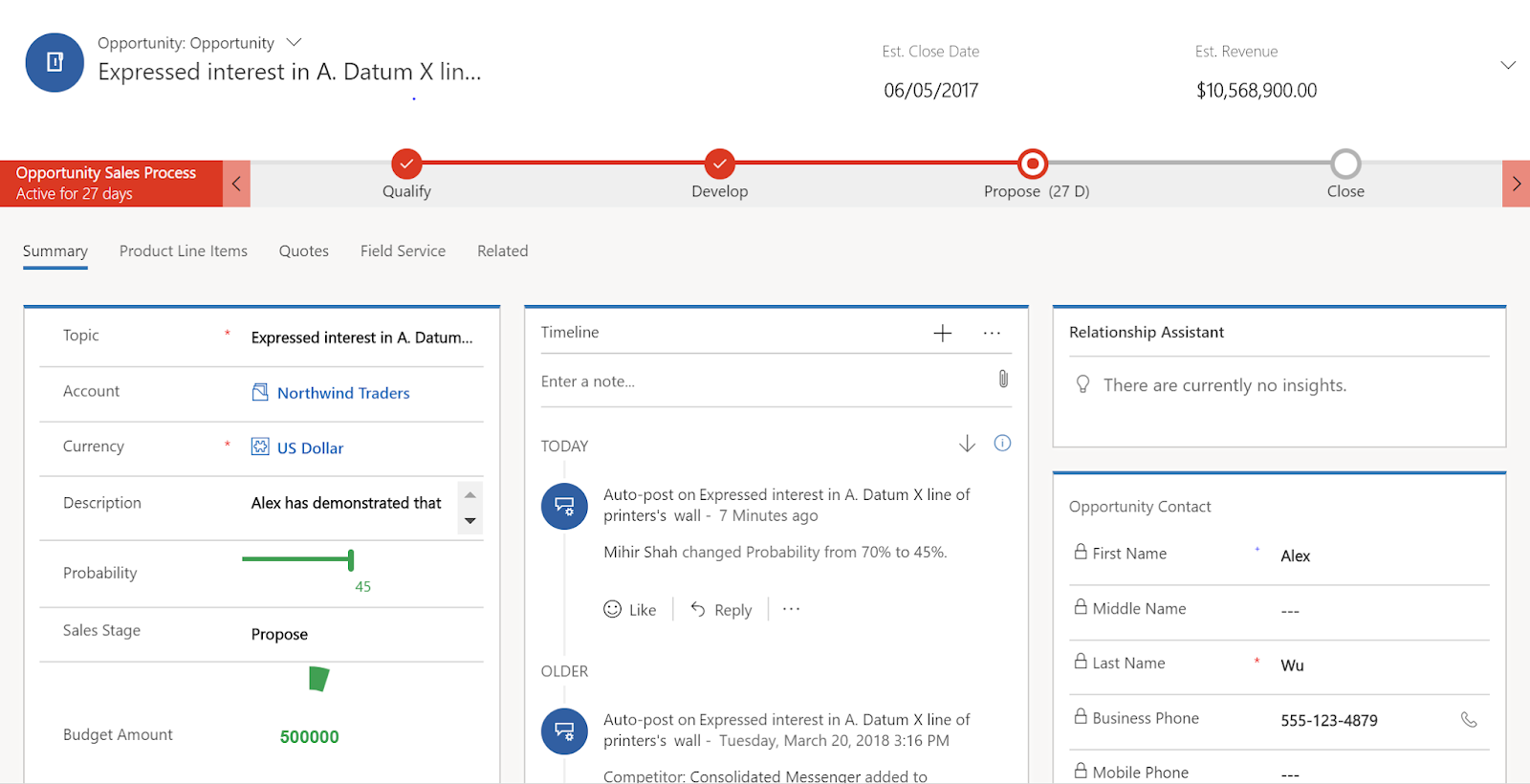Click the paperclip attach icon in note box
Viewport: 1530px width, 784px height.
pos(1003,380)
